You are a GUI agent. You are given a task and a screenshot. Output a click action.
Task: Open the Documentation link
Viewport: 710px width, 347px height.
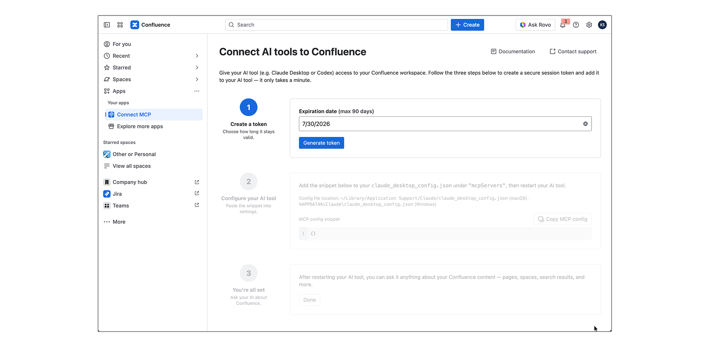(513, 51)
